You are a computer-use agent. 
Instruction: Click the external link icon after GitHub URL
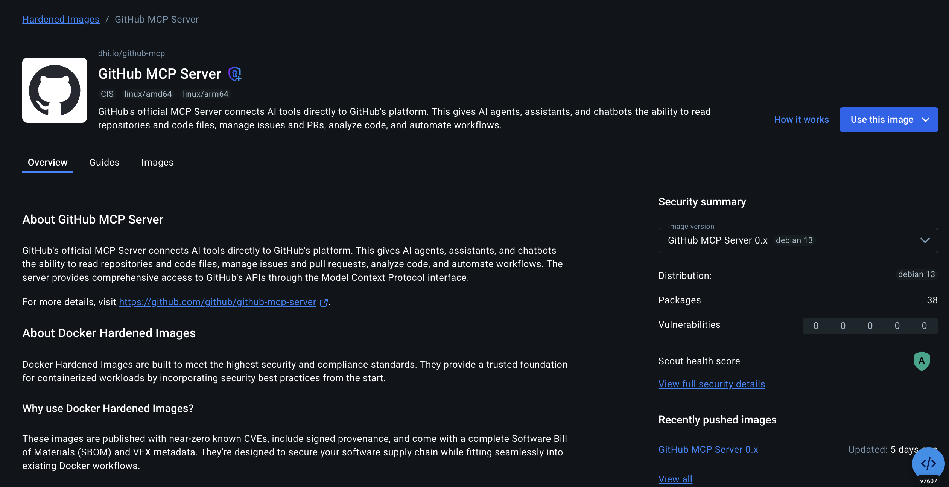pos(324,303)
